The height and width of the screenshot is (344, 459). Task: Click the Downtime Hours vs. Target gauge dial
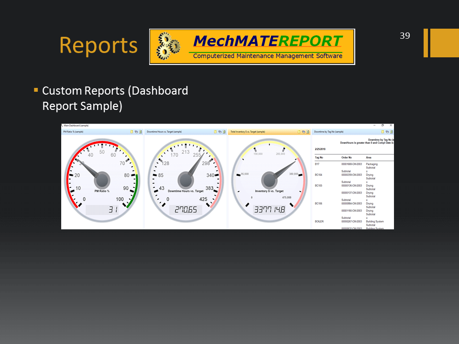click(186, 180)
